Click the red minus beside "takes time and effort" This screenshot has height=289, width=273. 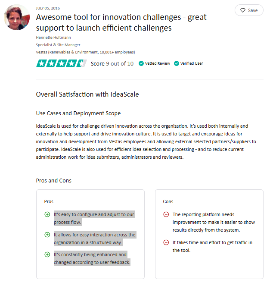tap(166, 242)
